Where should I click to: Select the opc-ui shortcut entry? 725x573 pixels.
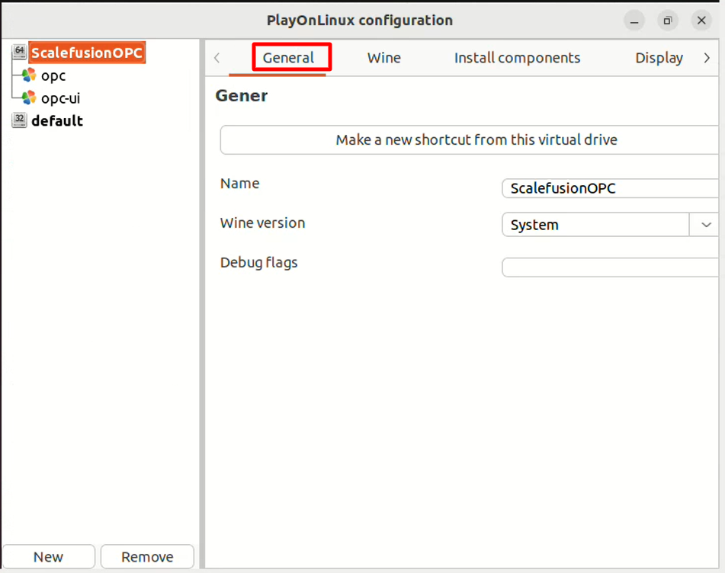click(x=60, y=98)
